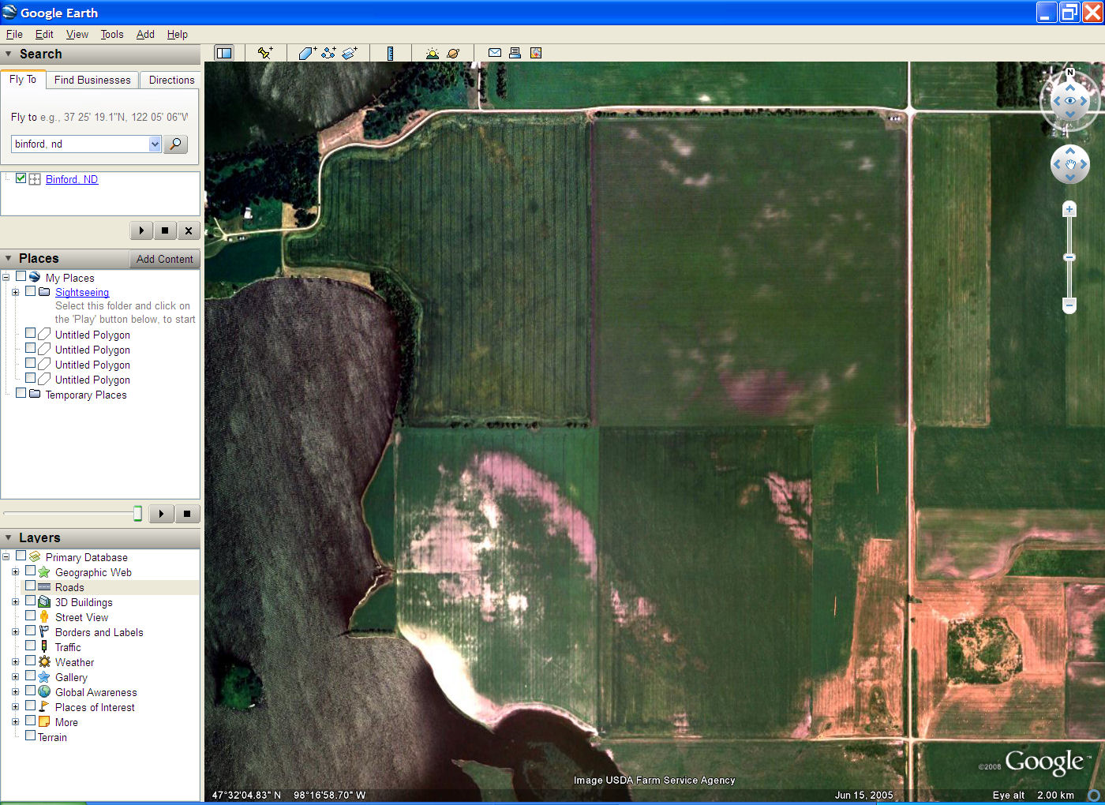
Task: Toggle the sidebar panel icon
Action: [224, 53]
